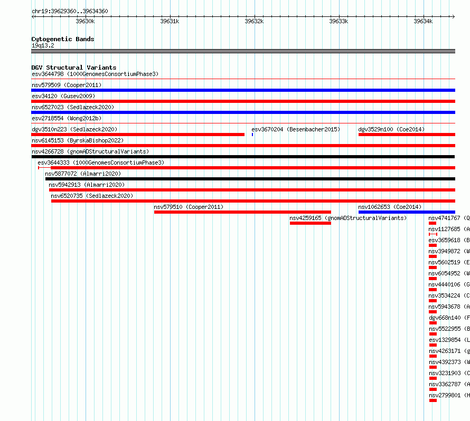This screenshot has width=470, height=421.
Task: Open variant nsv6520735 (Sedlazeck2020) label
Action: tap(92, 196)
